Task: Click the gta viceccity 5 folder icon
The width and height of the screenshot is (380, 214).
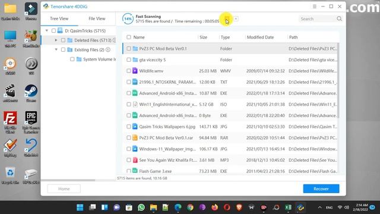Action: pyautogui.click(x=135, y=59)
